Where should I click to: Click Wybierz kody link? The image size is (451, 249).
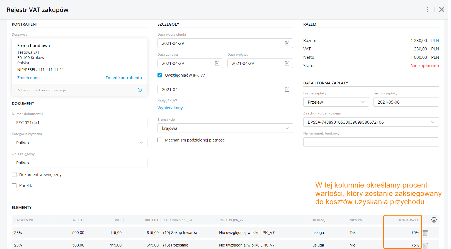[170, 108]
